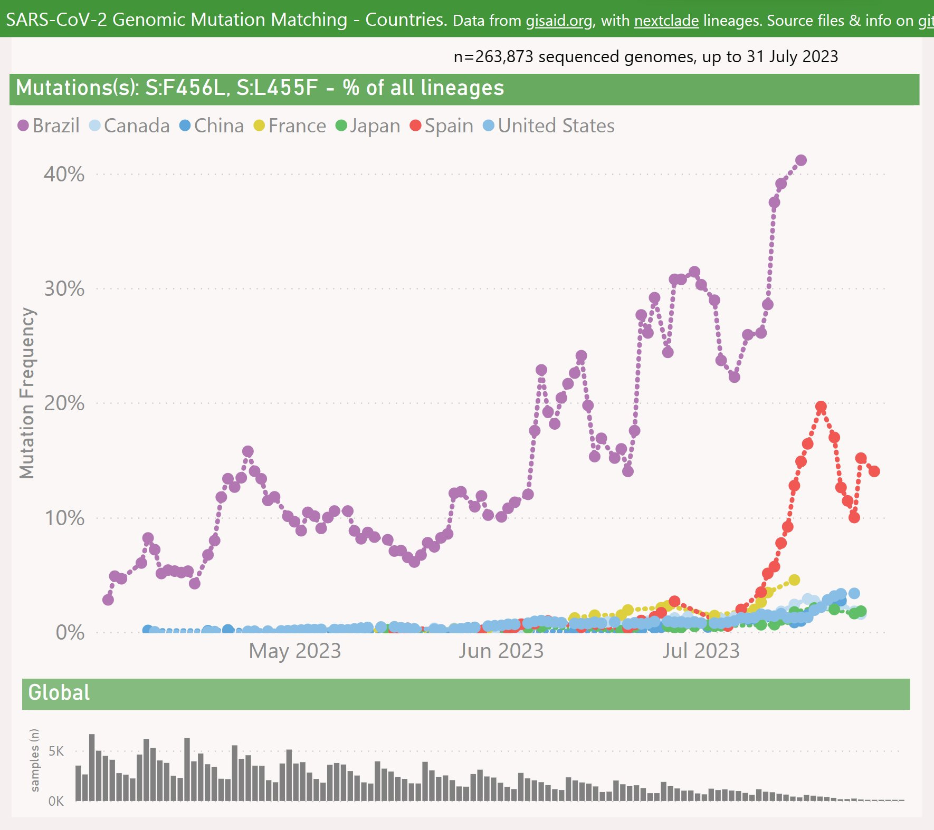Screen dimensions: 934x830
Task: Click the last Spain data point on right
Action: [x=874, y=471]
